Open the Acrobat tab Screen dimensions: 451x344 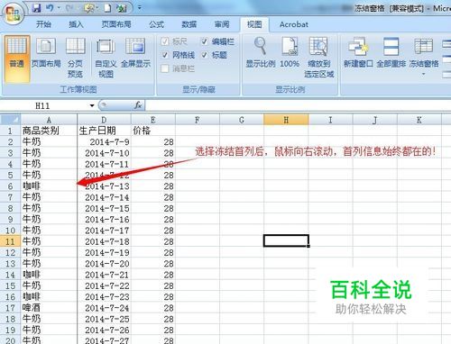[294, 24]
